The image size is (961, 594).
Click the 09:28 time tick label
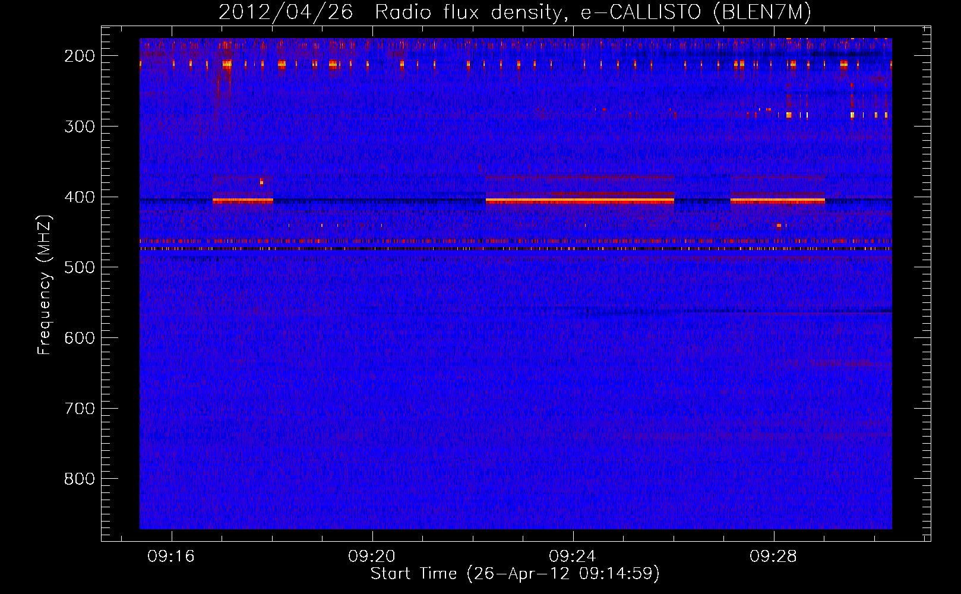click(x=773, y=557)
